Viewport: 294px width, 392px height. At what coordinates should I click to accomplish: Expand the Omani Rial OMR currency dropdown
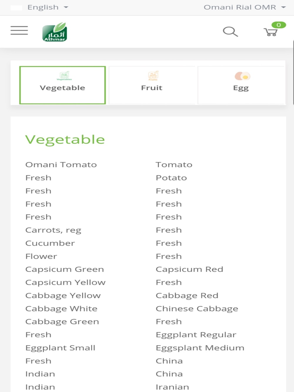point(245,7)
